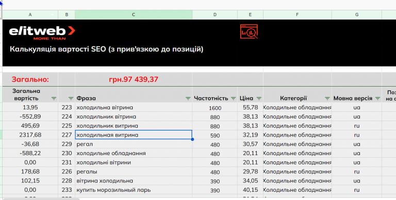The height and width of the screenshot is (200, 396).
Task: Click price cell 29,78
Action: [250, 172]
